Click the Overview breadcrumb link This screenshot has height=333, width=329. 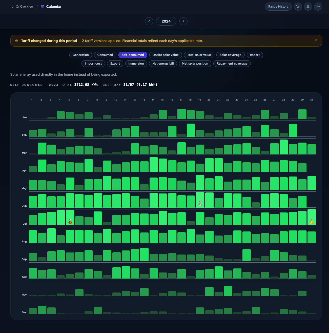coord(27,7)
